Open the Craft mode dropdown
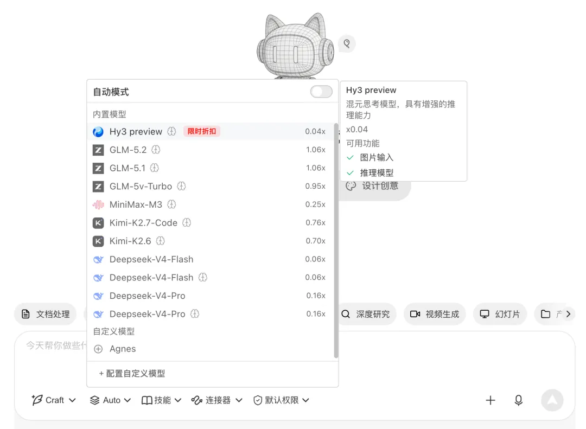 54,400
